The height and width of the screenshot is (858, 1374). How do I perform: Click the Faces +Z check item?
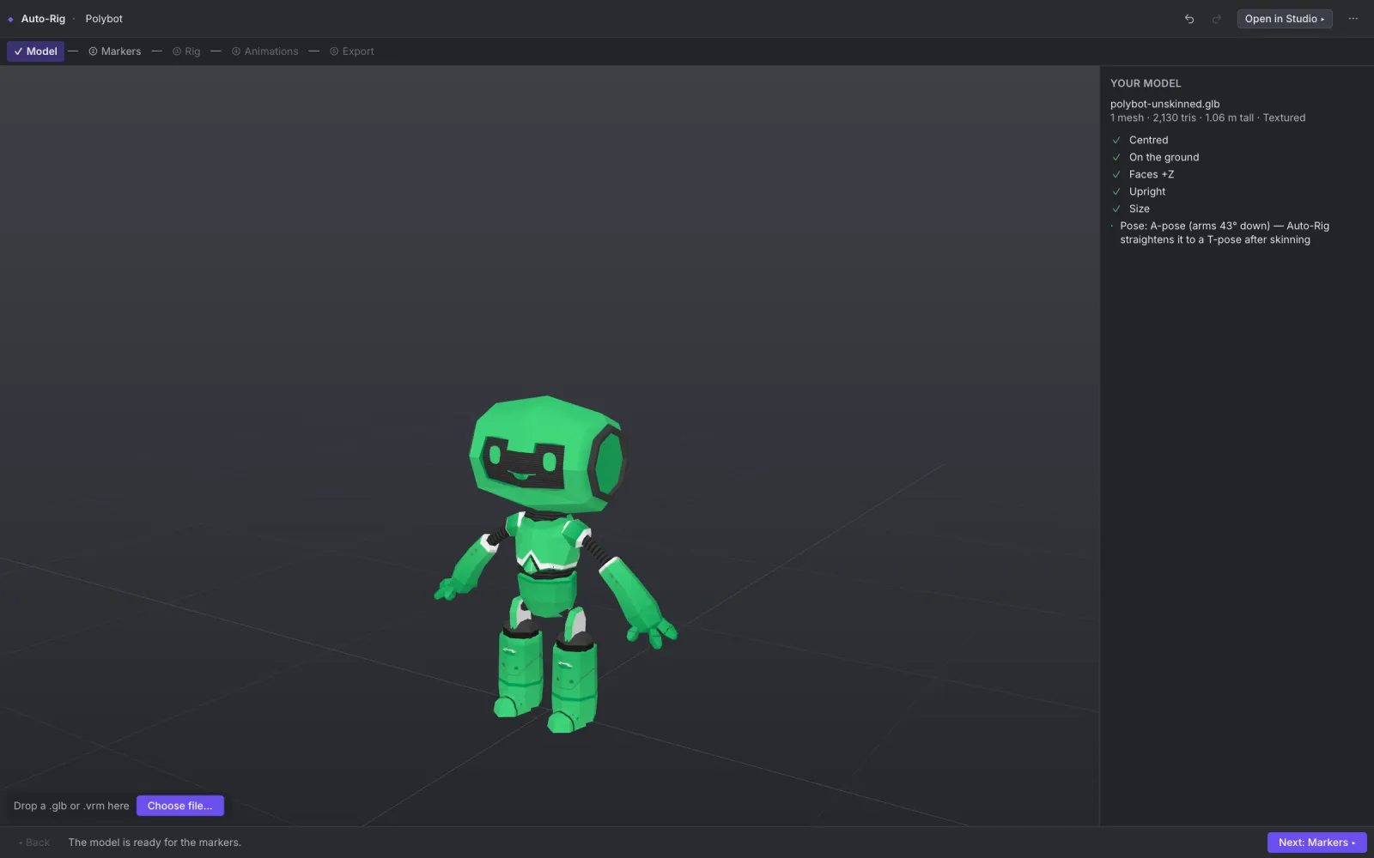pyautogui.click(x=1151, y=174)
